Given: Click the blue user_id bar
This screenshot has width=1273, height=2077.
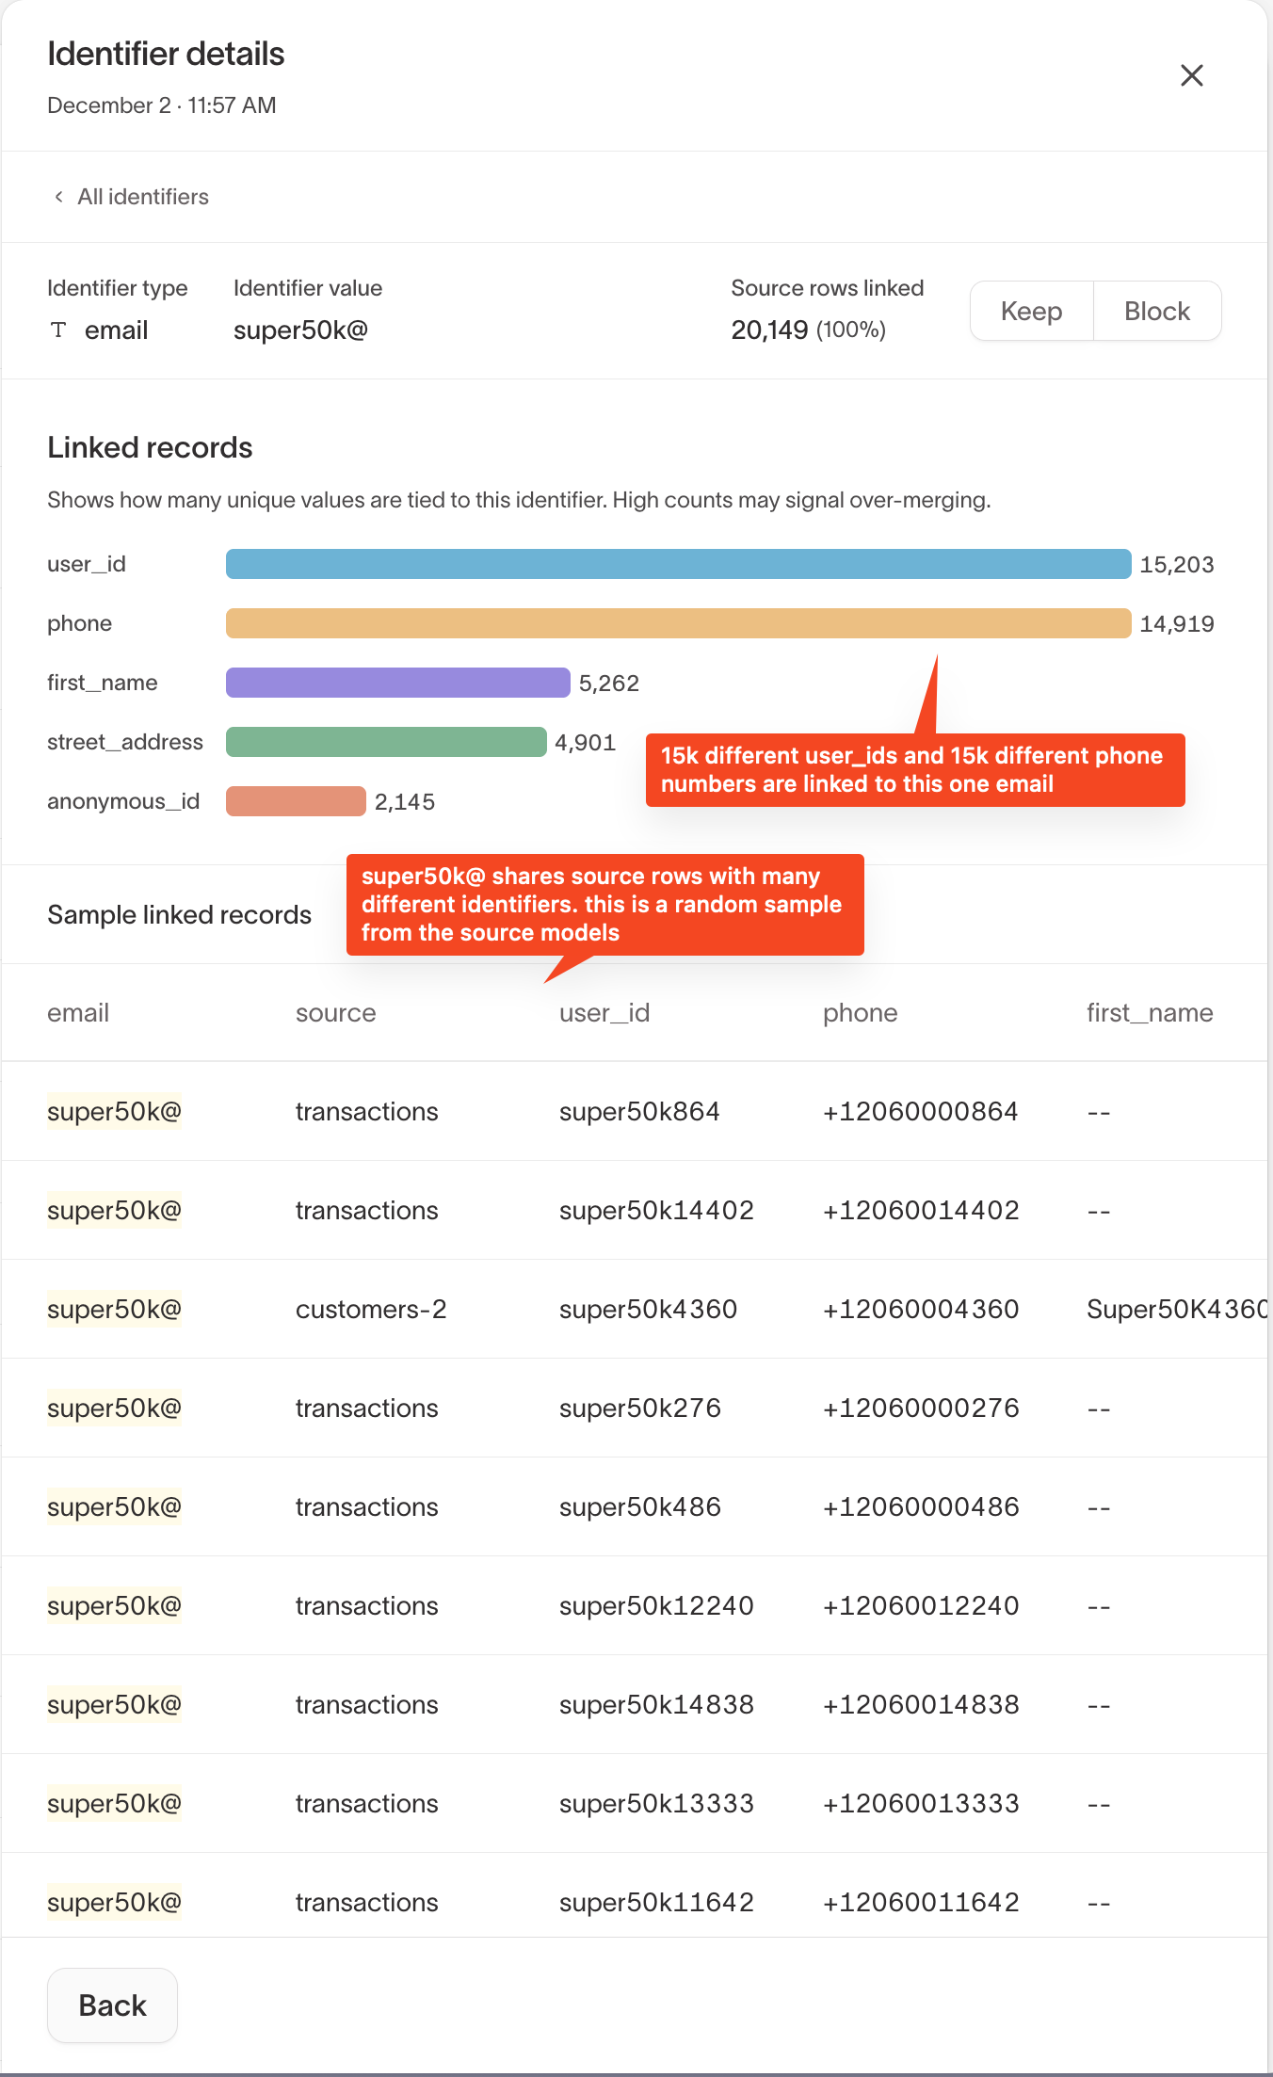Looking at the screenshot, I should (678, 564).
